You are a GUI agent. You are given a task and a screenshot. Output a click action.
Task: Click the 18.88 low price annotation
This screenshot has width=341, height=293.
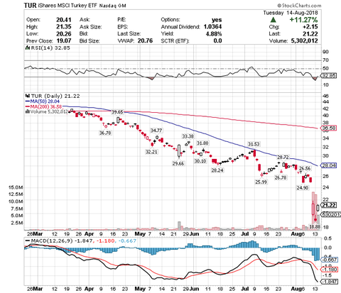(x=315, y=227)
